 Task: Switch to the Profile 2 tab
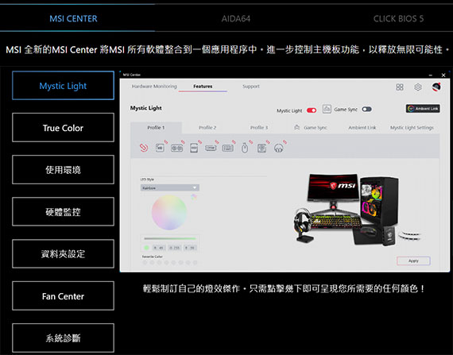[207, 128]
